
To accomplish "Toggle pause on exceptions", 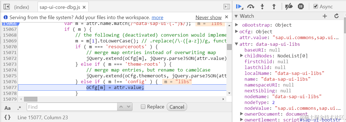I will (x=301, y=6).
